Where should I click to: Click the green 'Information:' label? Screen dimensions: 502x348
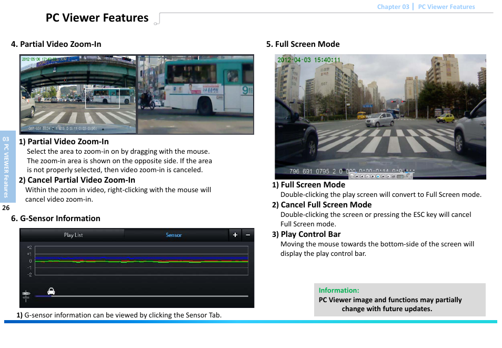click(x=339, y=290)
